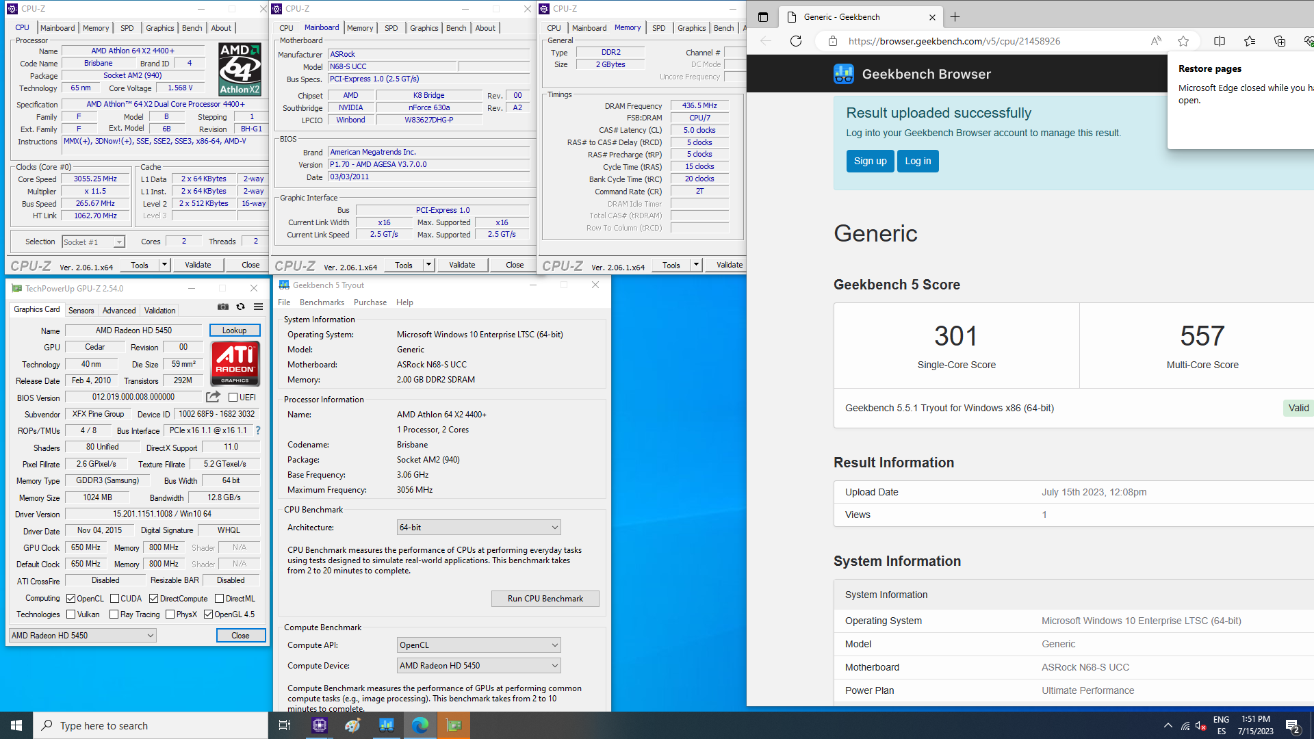Show hidden system tray icons

tap(1168, 726)
